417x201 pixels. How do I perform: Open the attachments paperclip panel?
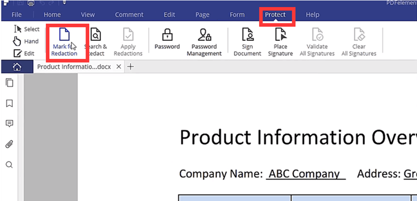pos(9,144)
